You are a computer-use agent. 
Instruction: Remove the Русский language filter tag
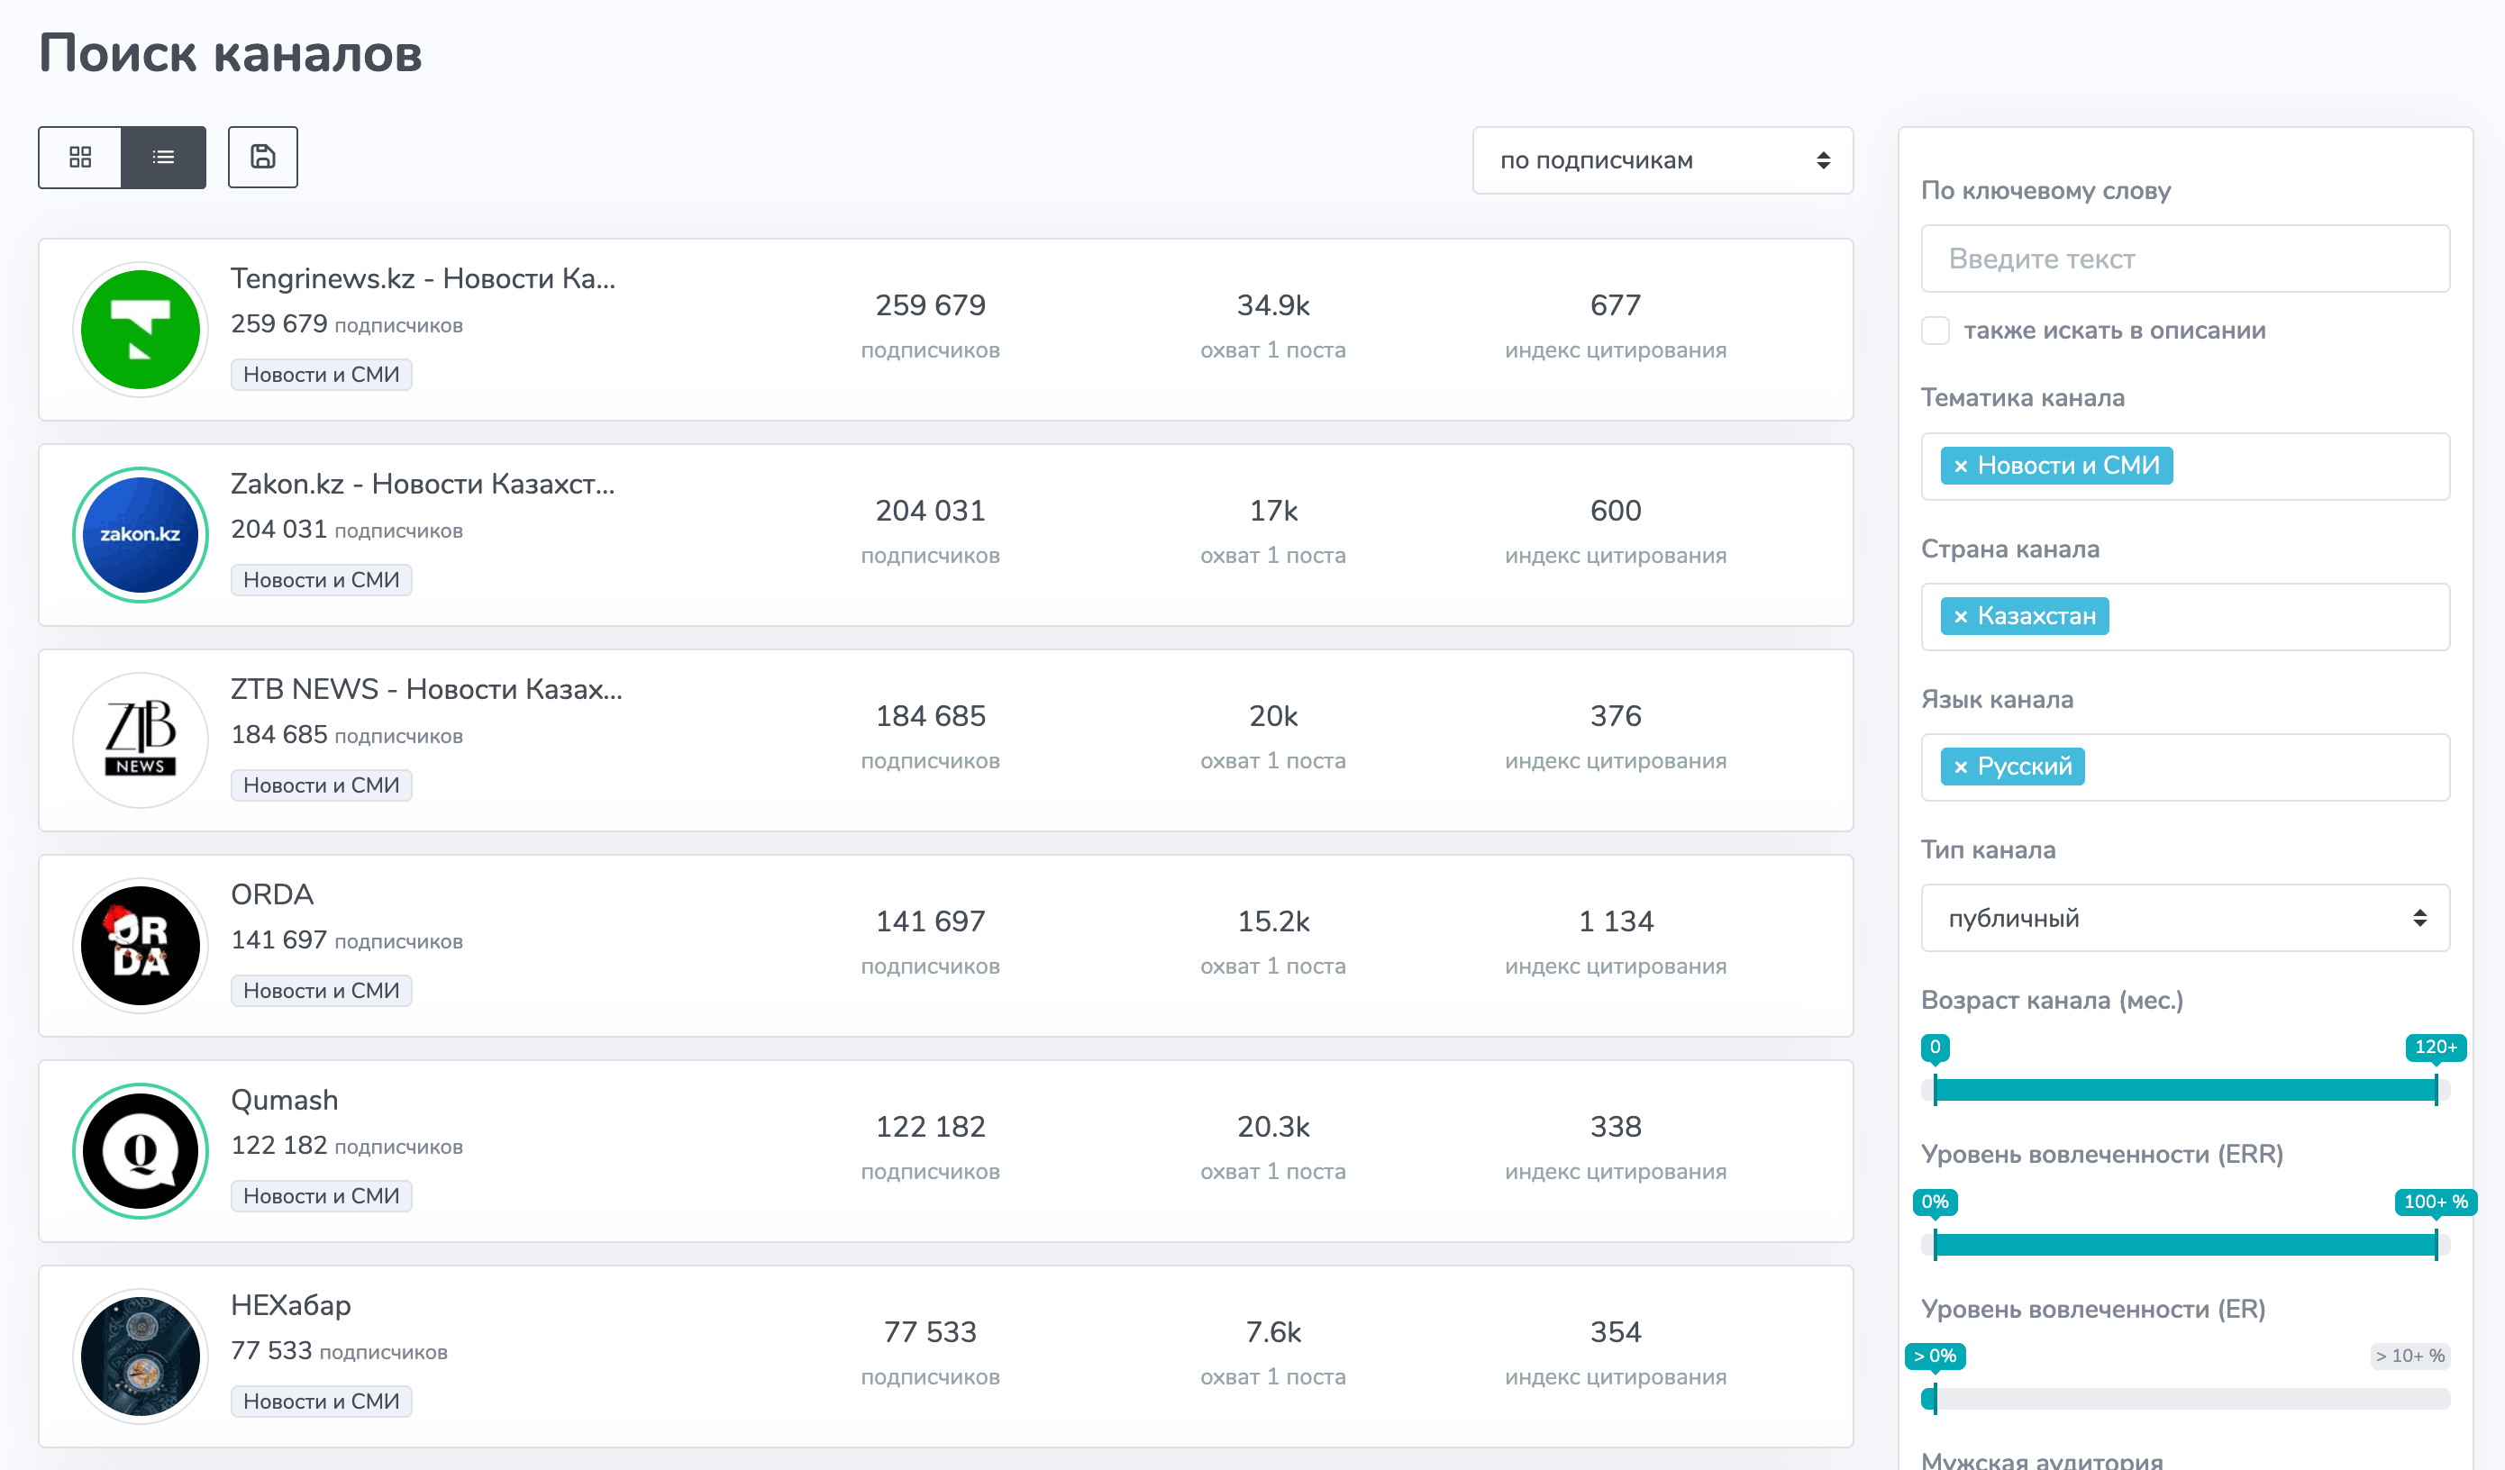1960,767
